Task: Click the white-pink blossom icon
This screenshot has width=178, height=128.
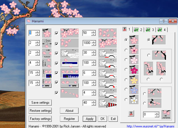Action: point(134,60)
